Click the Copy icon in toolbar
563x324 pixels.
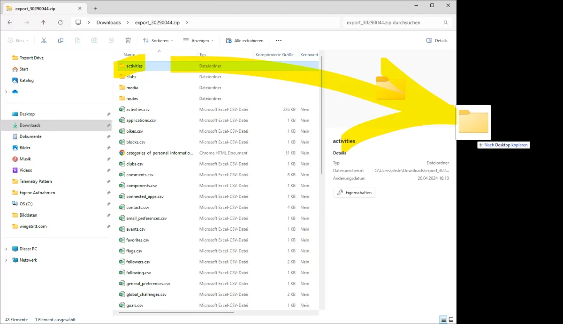point(61,41)
